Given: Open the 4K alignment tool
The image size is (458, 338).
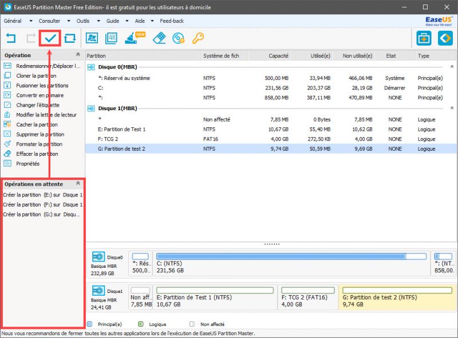Looking at the screenshot, I should 110,38.
